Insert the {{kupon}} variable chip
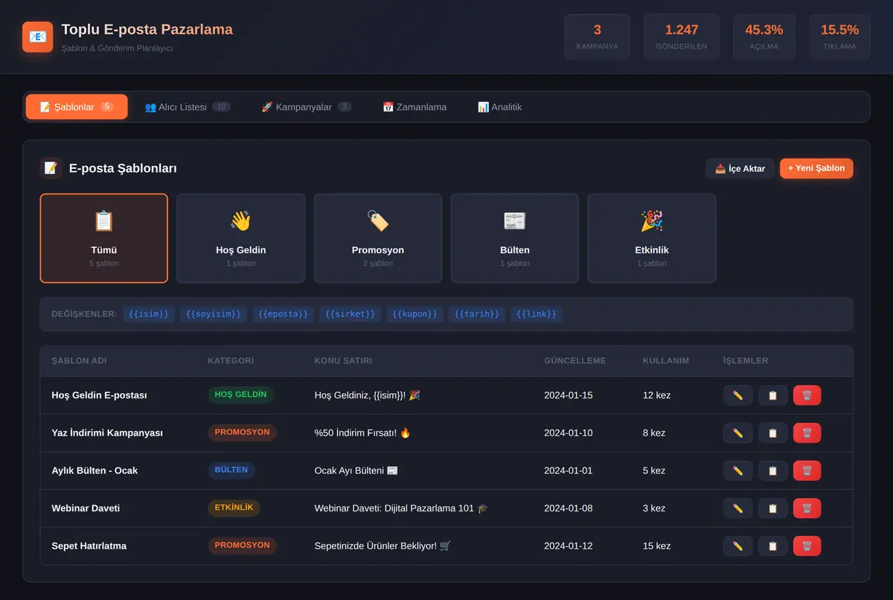This screenshot has width=893, height=600. 415,314
